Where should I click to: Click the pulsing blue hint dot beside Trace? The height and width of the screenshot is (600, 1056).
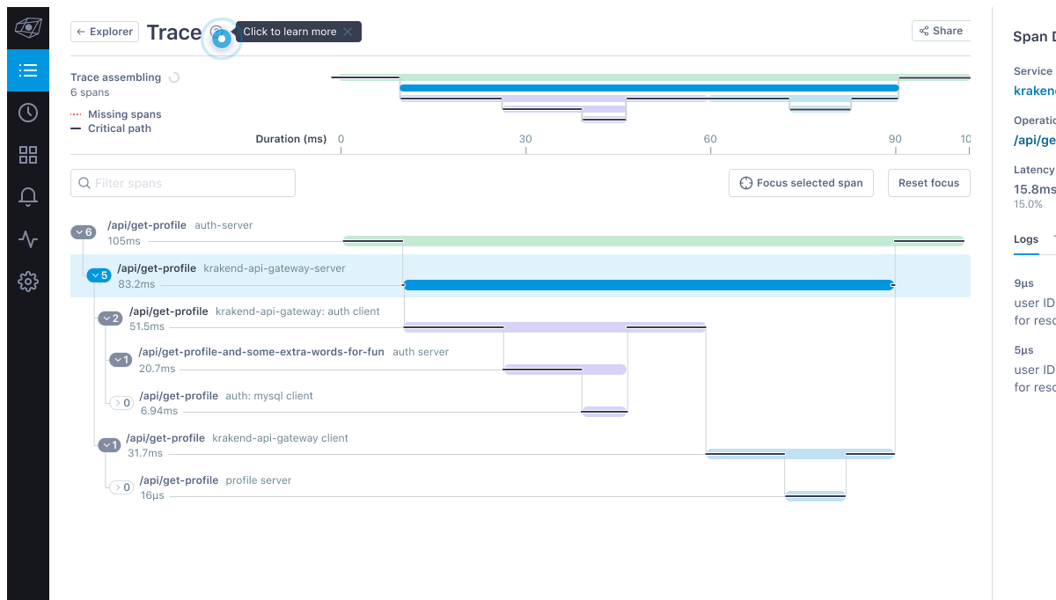coord(222,38)
